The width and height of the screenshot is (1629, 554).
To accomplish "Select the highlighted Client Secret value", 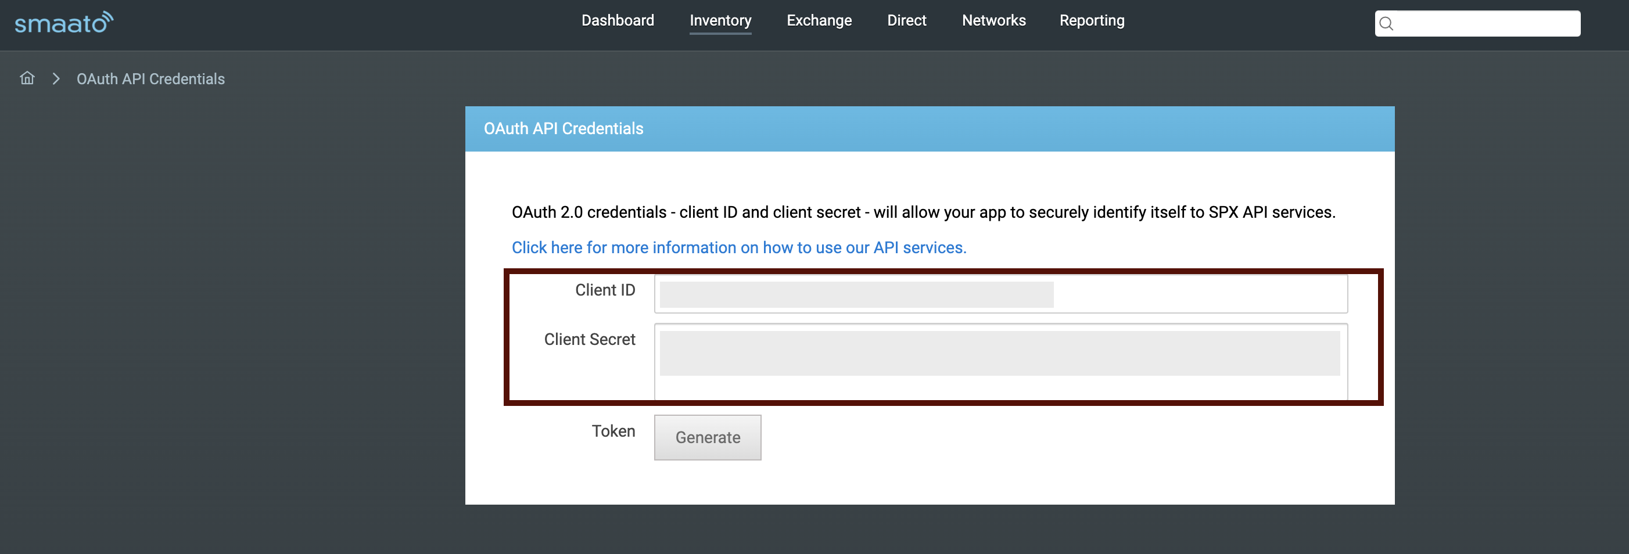I will [999, 353].
